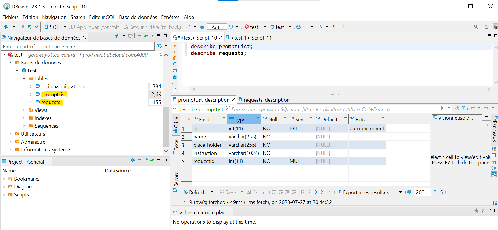This screenshot has height=230, width=498.
Task: Expand the _prisma_migrations table node
Action: 31,86
